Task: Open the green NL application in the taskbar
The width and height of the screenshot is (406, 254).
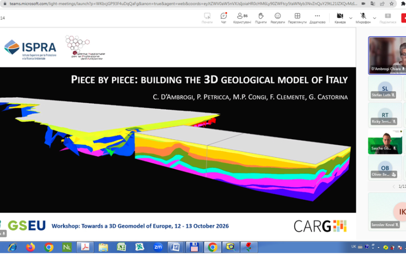Action: point(67,247)
